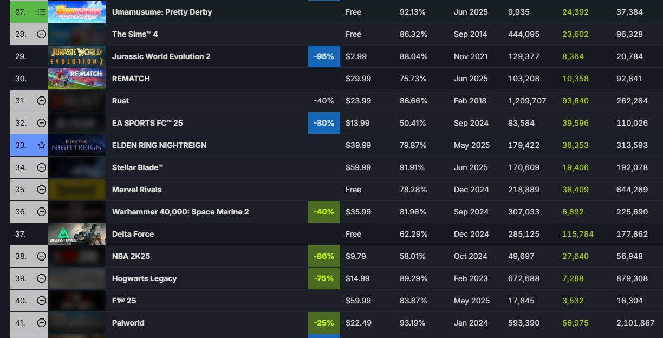Click the green 115,784 value for Delta Force

click(x=578, y=234)
